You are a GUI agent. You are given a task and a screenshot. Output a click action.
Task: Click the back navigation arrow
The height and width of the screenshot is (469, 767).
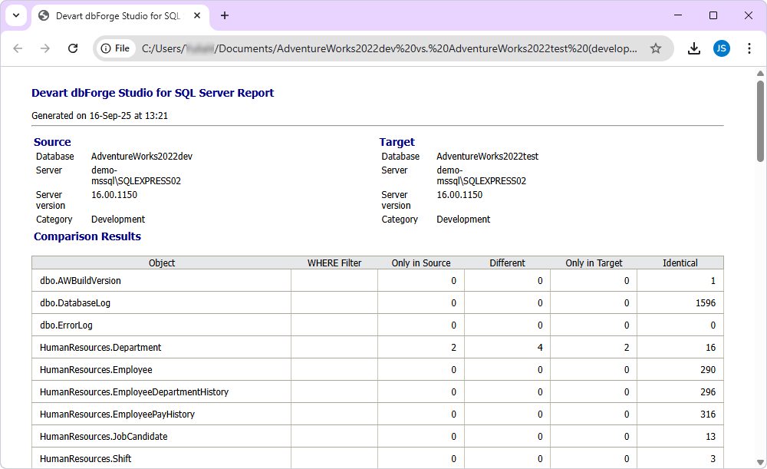[18, 48]
